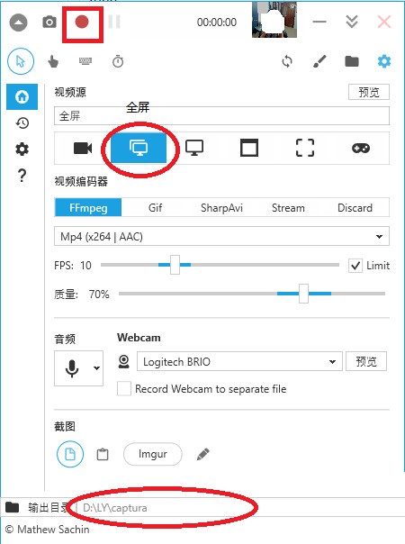405x544 pixels.
Task: Expand the Logitech BRIO webcam dropdown
Action: coord(239,361)
